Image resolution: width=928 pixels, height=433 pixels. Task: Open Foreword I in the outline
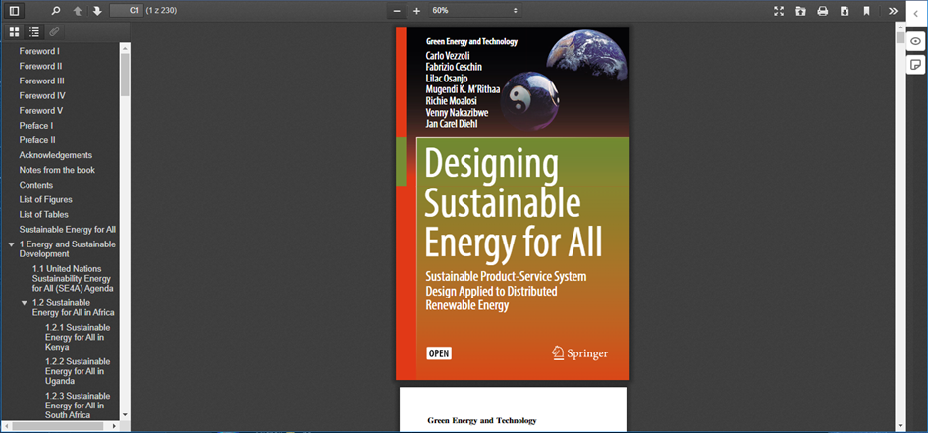click(39, 51)
